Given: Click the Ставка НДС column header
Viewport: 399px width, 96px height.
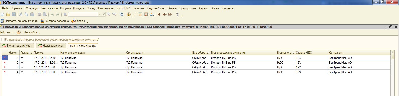Looking at the screenshot, I should pos(311,53).
